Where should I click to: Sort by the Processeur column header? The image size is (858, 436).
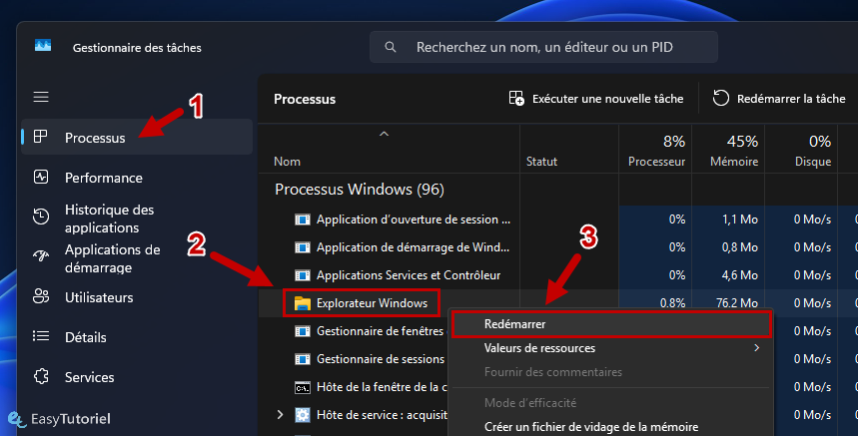655,149
